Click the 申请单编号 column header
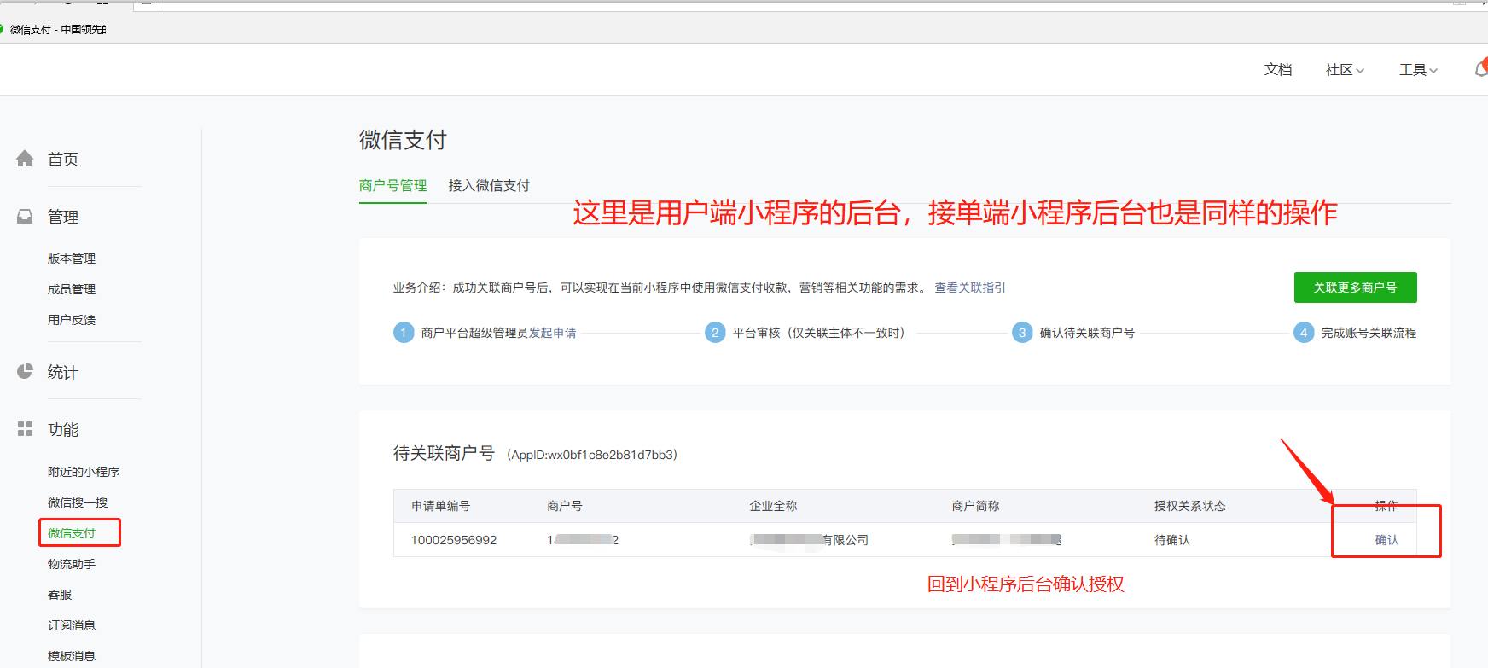 (x=441, y=506)
